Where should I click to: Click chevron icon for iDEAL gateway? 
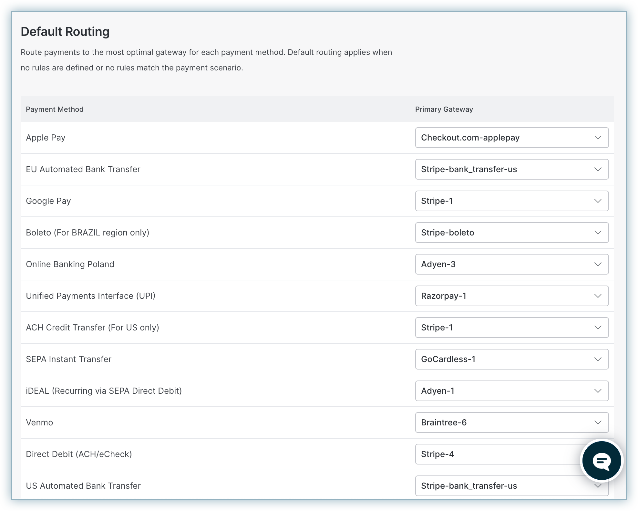[x=598, y=391]
